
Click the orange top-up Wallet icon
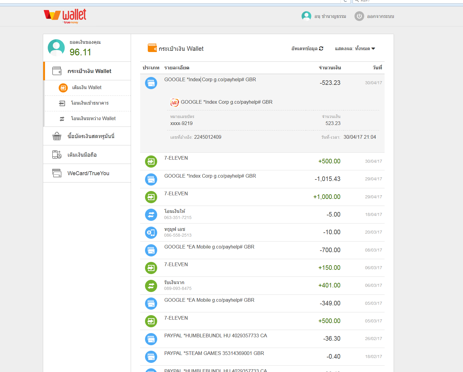point(63,88)
